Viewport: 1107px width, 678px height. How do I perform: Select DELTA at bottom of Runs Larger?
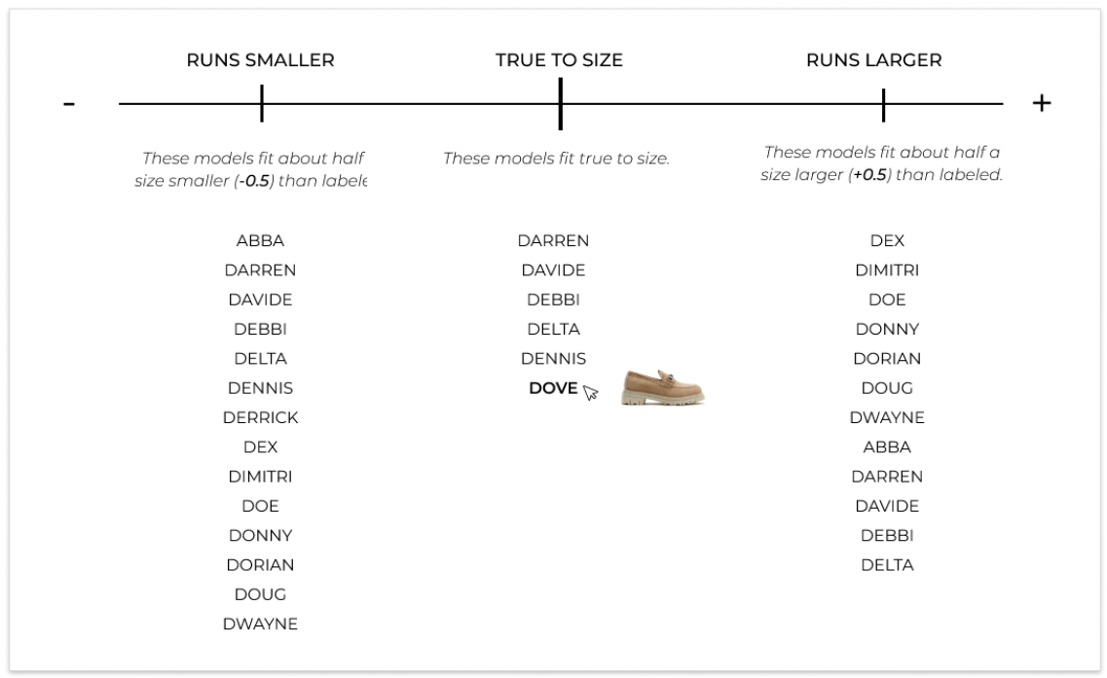coord(887,565)
